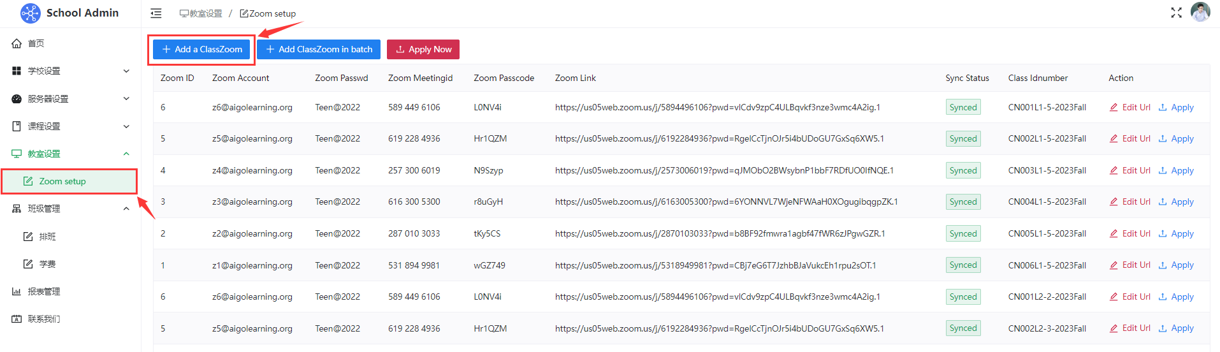
Task: Collapse the sidebar using the menu fold icon
Action: tap(156, 13)
